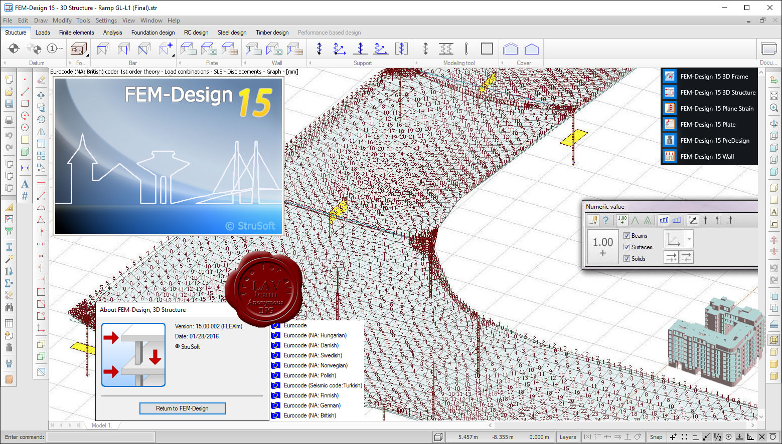Viewport: 782px width, 444px height.
Task: Select the Beam tool in Bar group
Action: (x=103, y=49)
